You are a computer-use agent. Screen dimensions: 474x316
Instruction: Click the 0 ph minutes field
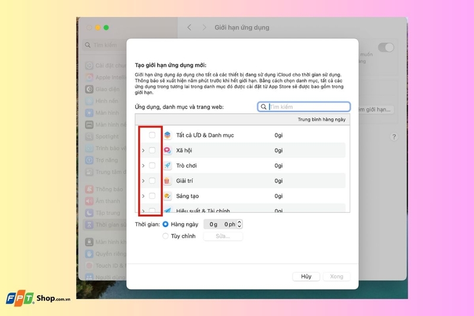[230, 224]
